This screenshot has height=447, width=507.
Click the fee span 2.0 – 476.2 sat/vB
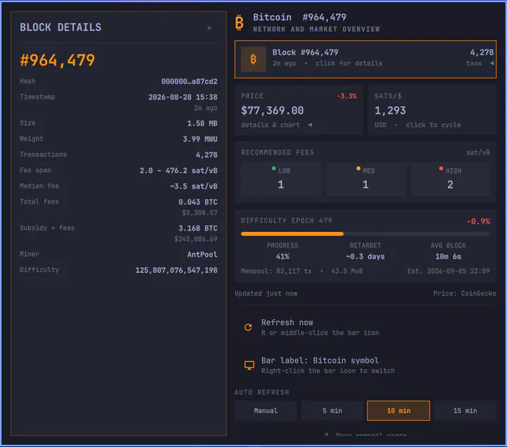point(178,171)
